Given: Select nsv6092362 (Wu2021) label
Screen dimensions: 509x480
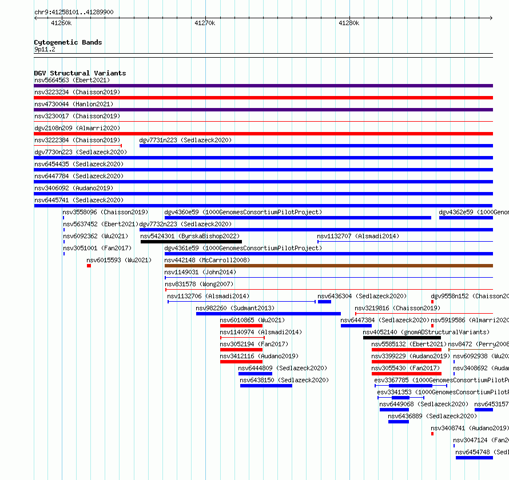Looking at the screenshot, I should pyautogui.click(x=96, y=236).
